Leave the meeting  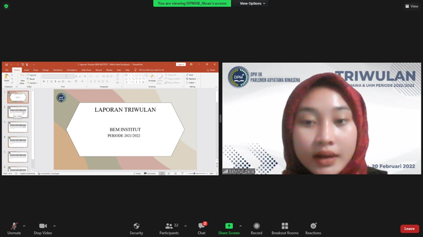point(409,229)
